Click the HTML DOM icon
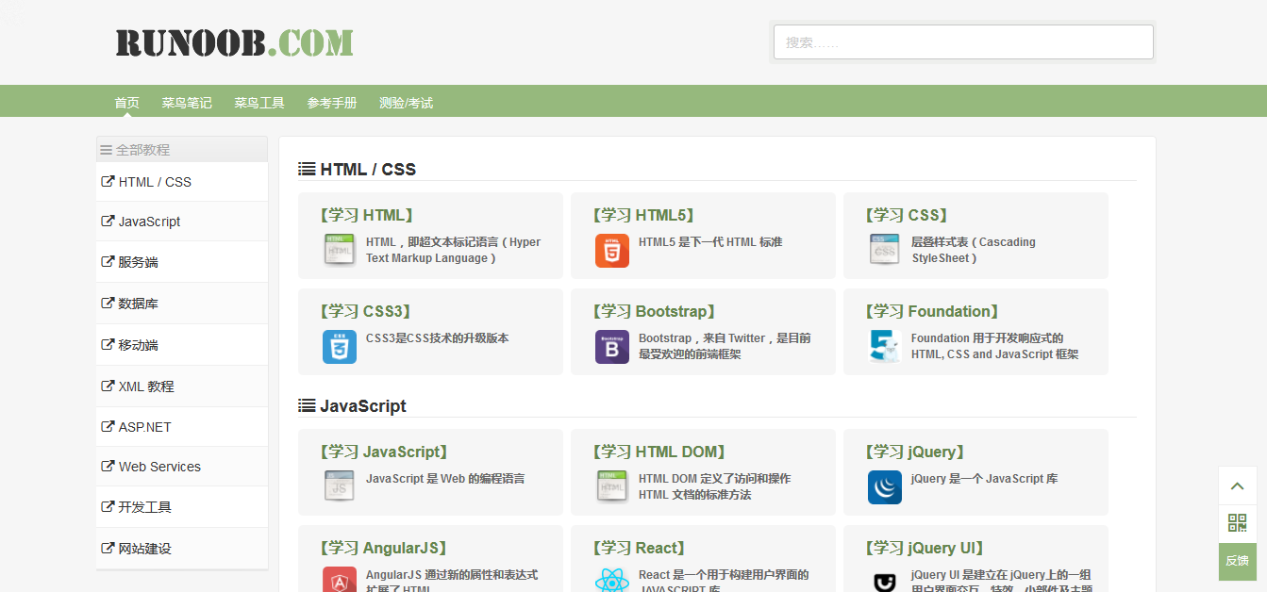 tap(612, 486)
